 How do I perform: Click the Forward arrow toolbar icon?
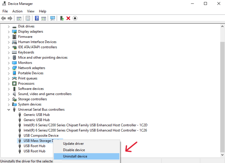click(x=10, y=18)
